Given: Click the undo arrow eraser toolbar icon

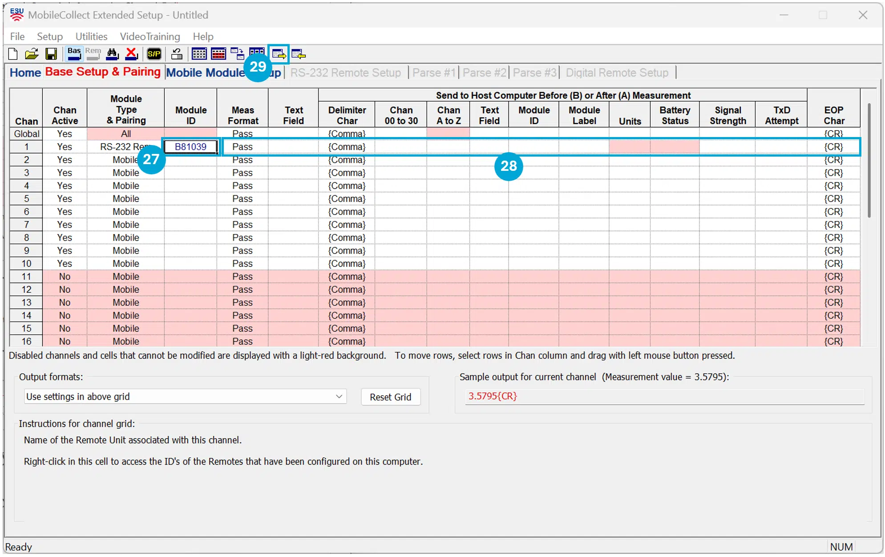Looking at the screenshot, I should click(x=177, y=54).
